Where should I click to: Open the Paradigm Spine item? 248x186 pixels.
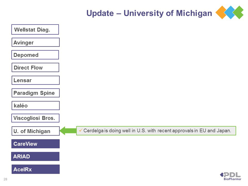(x=36, y=93)
